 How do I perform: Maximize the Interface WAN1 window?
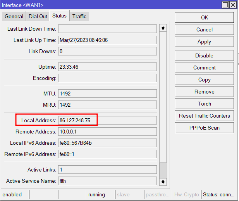click(225, 5)
